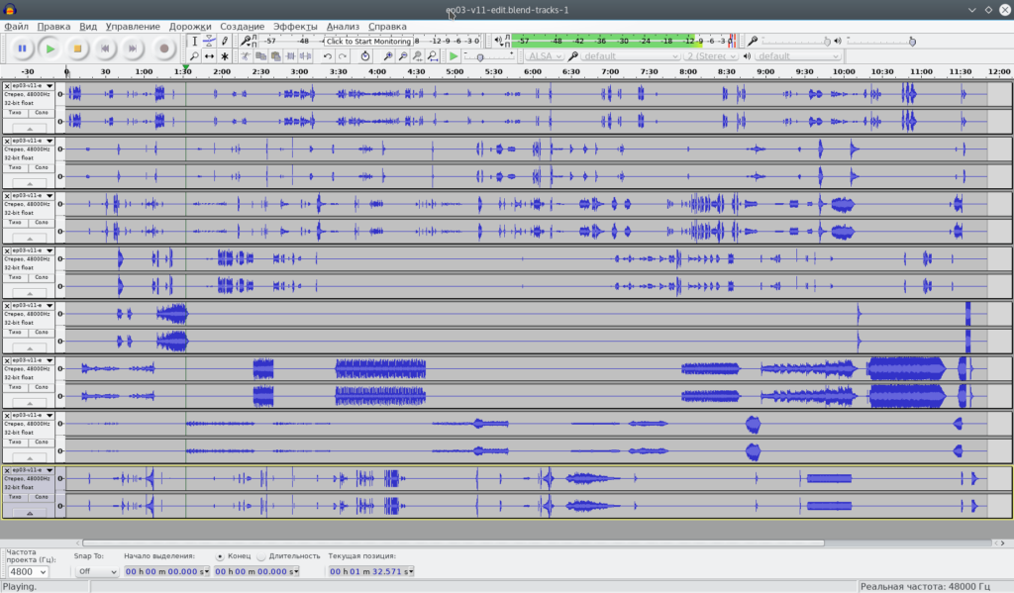
Task: Select the Envelope tool
Action: click(209, 41)
